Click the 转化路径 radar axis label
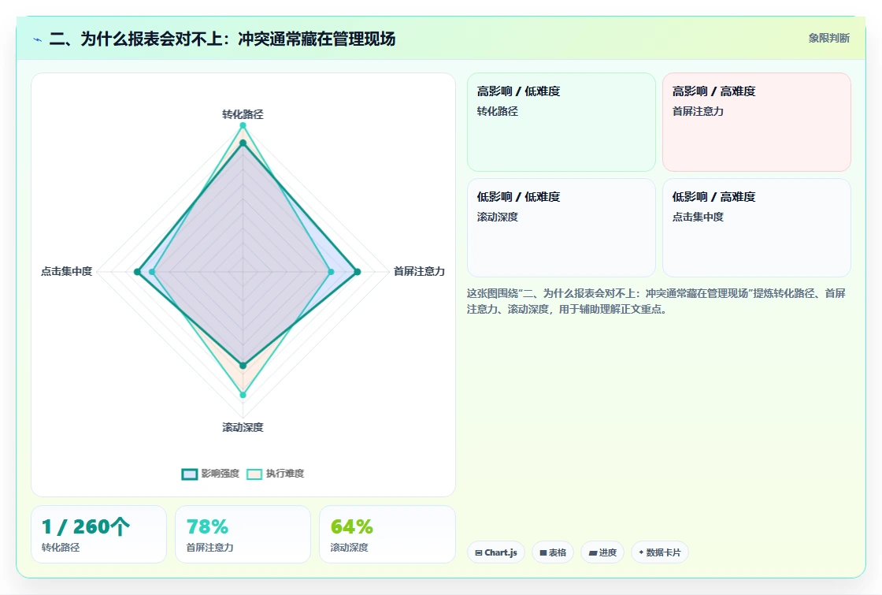The image size is (882, 595). coord(243,114)
